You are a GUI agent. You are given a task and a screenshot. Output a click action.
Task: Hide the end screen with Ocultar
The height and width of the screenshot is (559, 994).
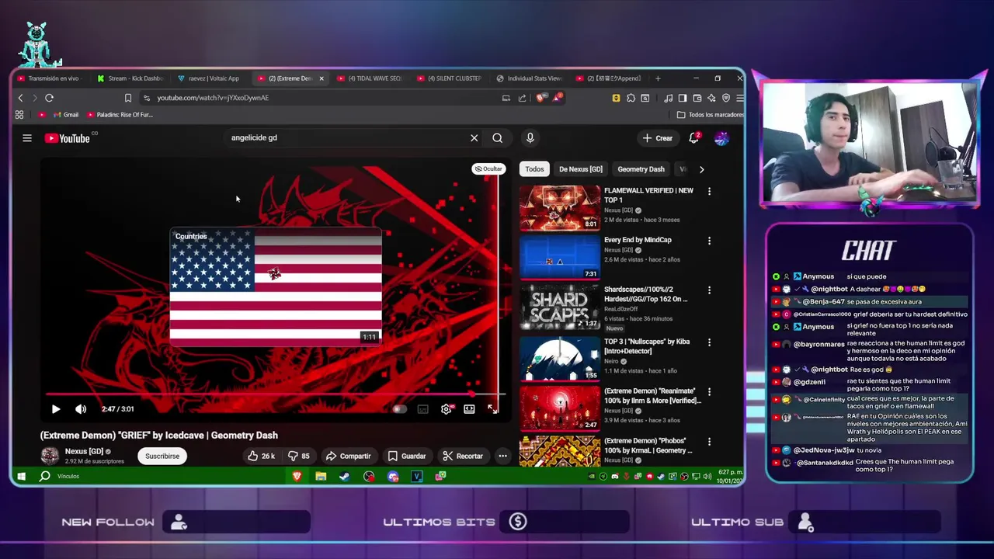(488, 168)
